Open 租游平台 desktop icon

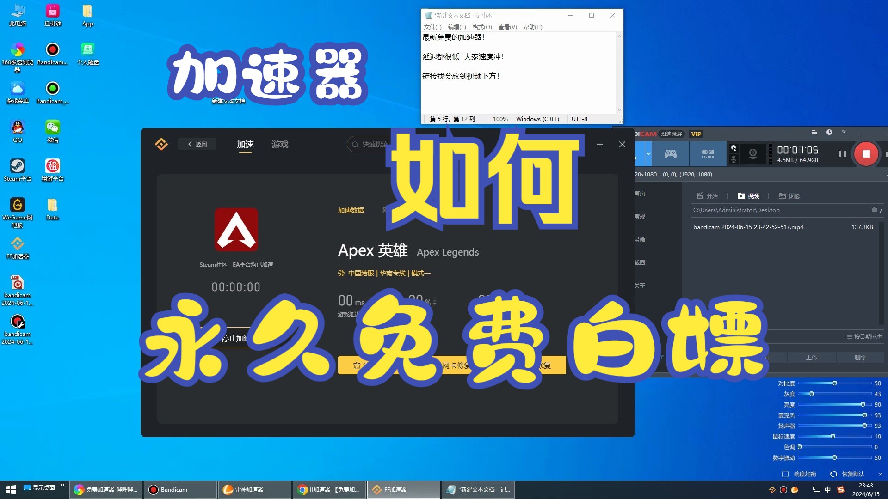click(x=53, y=170)
